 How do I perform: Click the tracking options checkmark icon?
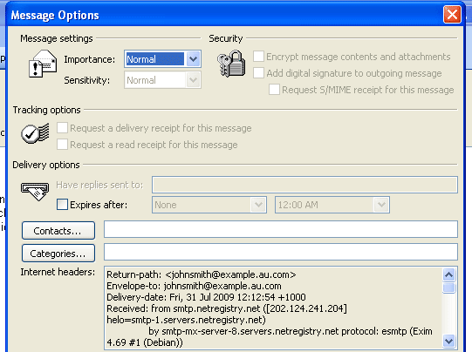click(x=35, y=133)
